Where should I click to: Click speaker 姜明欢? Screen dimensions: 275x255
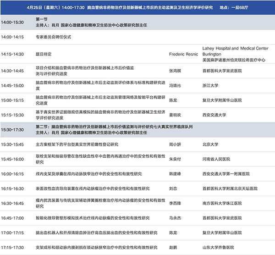point(176,115)
